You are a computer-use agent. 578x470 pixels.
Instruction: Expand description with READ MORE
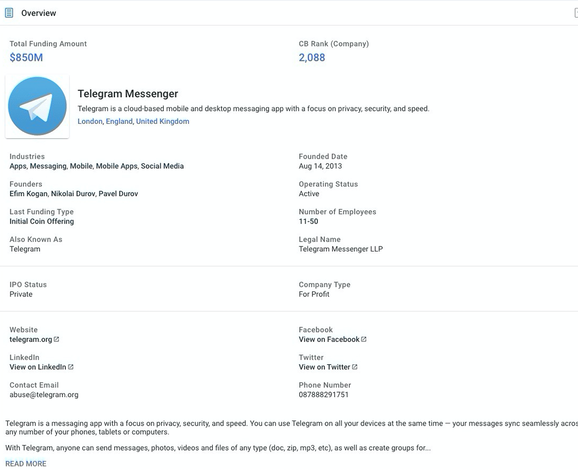point(26,464)
